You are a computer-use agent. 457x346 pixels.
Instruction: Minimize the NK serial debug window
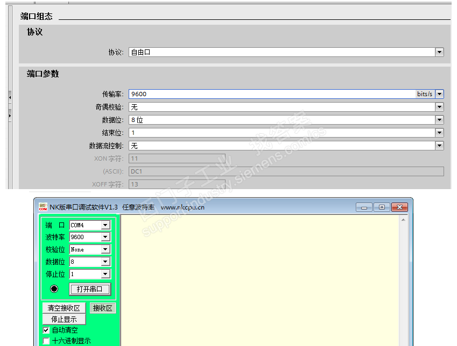(x=364, y=207)
